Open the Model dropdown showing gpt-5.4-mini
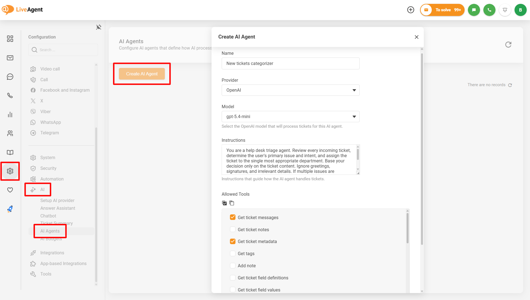The image size is (530, 300). 290,117
